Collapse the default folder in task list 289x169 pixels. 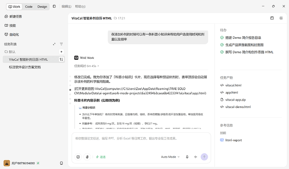(x=10, y=52)
